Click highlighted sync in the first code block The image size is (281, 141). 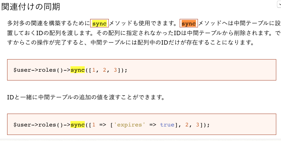tap(77, 70)
